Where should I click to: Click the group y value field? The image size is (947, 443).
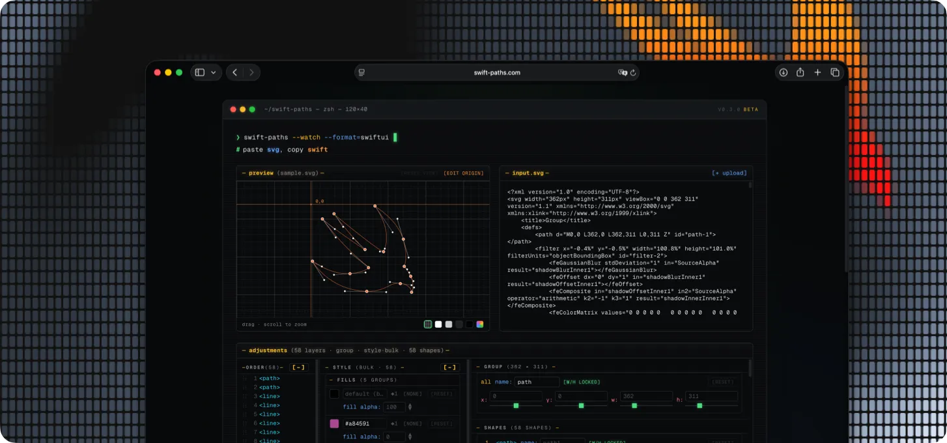coord(581,396)
